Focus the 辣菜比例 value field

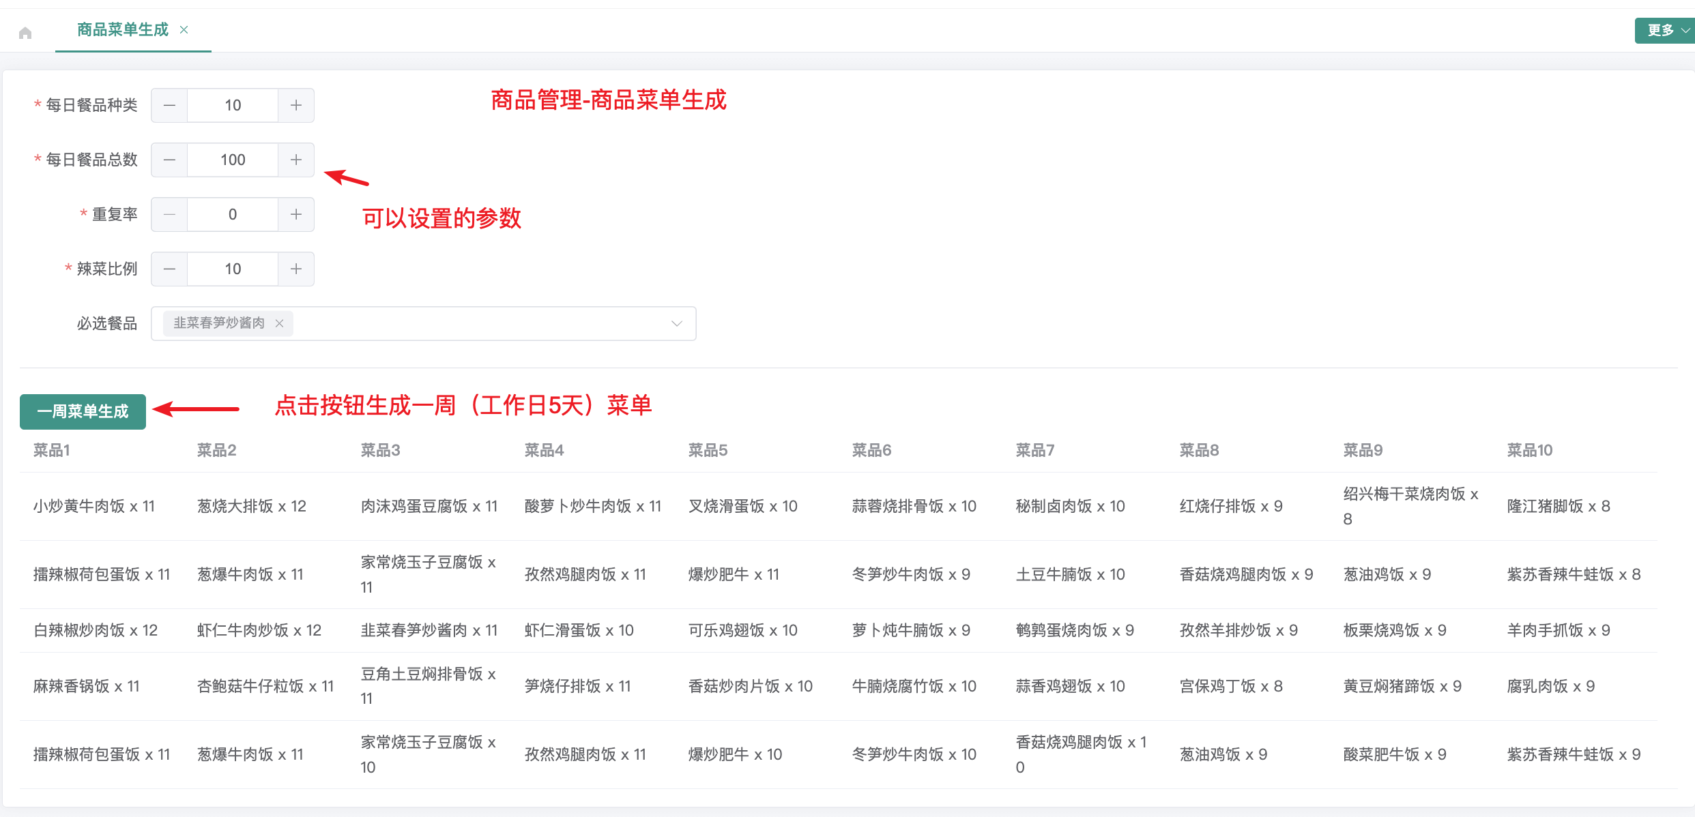(x=233, y=269)
